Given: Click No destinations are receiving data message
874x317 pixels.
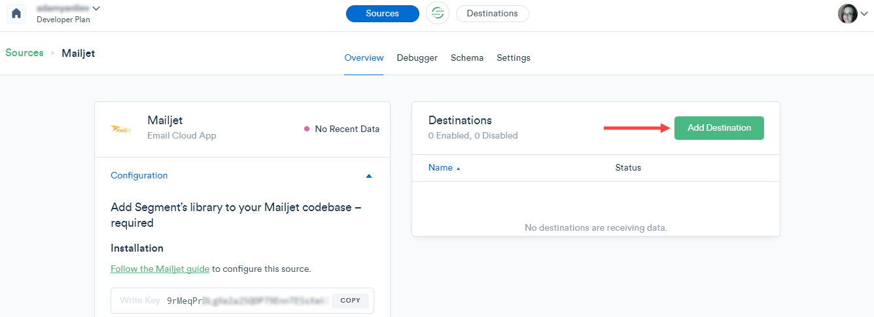Looking at the screenshot, I should point(596,228).
